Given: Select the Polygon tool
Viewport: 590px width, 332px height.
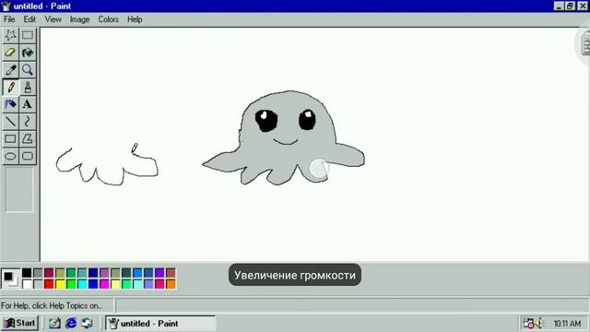Looking at the screenshot, I should click(28, 139).
